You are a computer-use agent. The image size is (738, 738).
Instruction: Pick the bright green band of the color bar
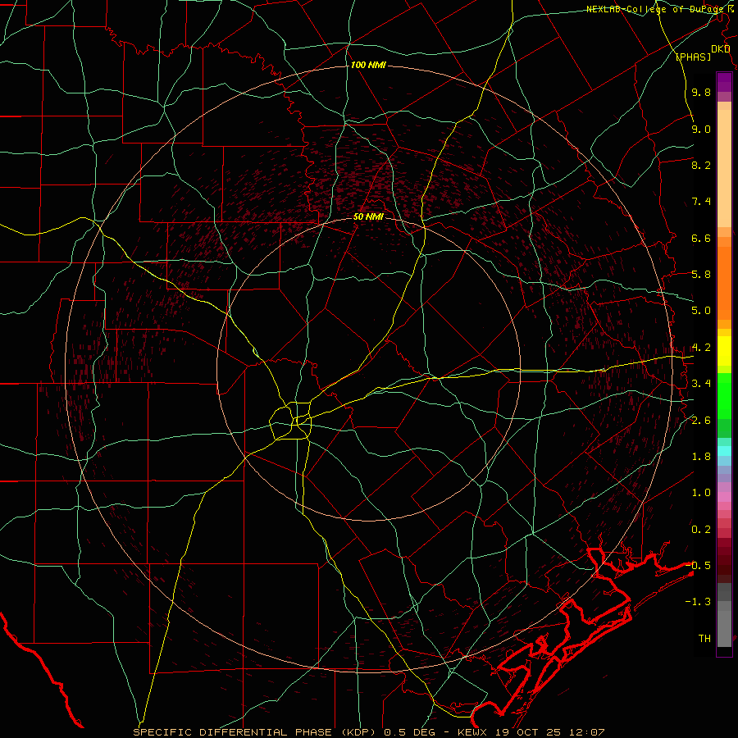click(724, 395)
